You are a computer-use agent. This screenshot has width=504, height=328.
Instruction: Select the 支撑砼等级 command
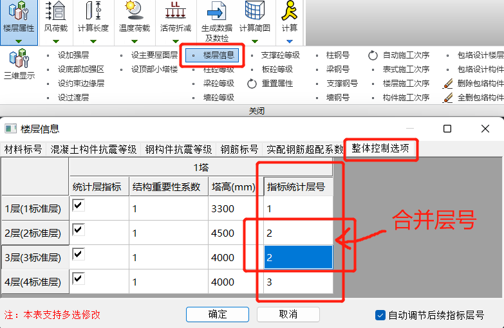280,55
